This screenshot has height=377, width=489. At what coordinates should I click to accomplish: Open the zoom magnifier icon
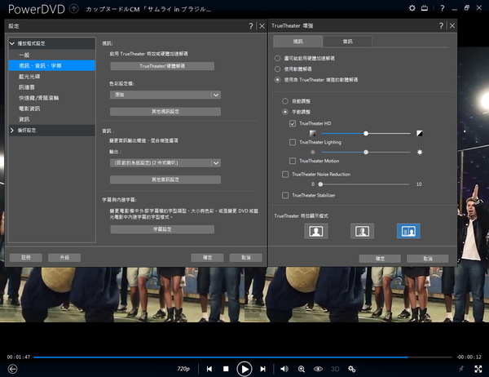click(x=302, y=369)
